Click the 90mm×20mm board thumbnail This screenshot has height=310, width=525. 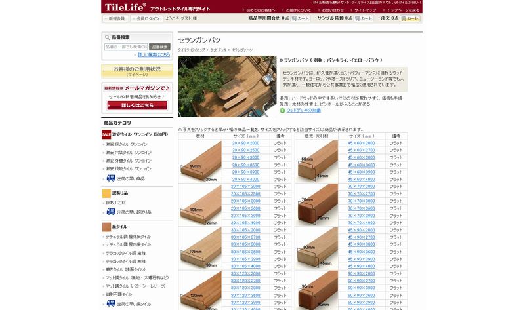coord(199,161)
